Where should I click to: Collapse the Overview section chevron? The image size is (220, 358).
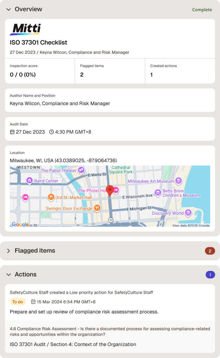click(9, 9)
